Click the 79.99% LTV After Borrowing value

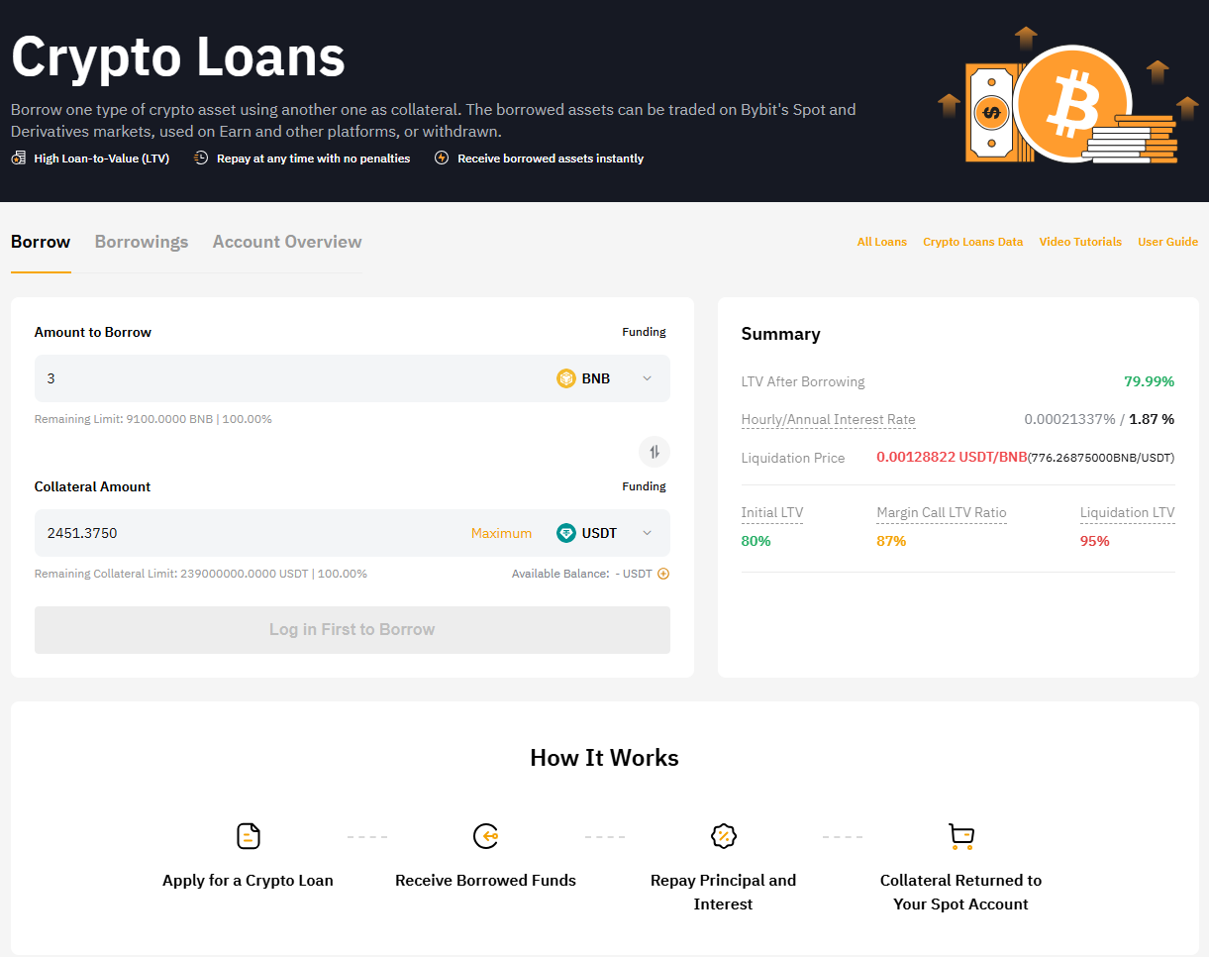[1150, 381]
